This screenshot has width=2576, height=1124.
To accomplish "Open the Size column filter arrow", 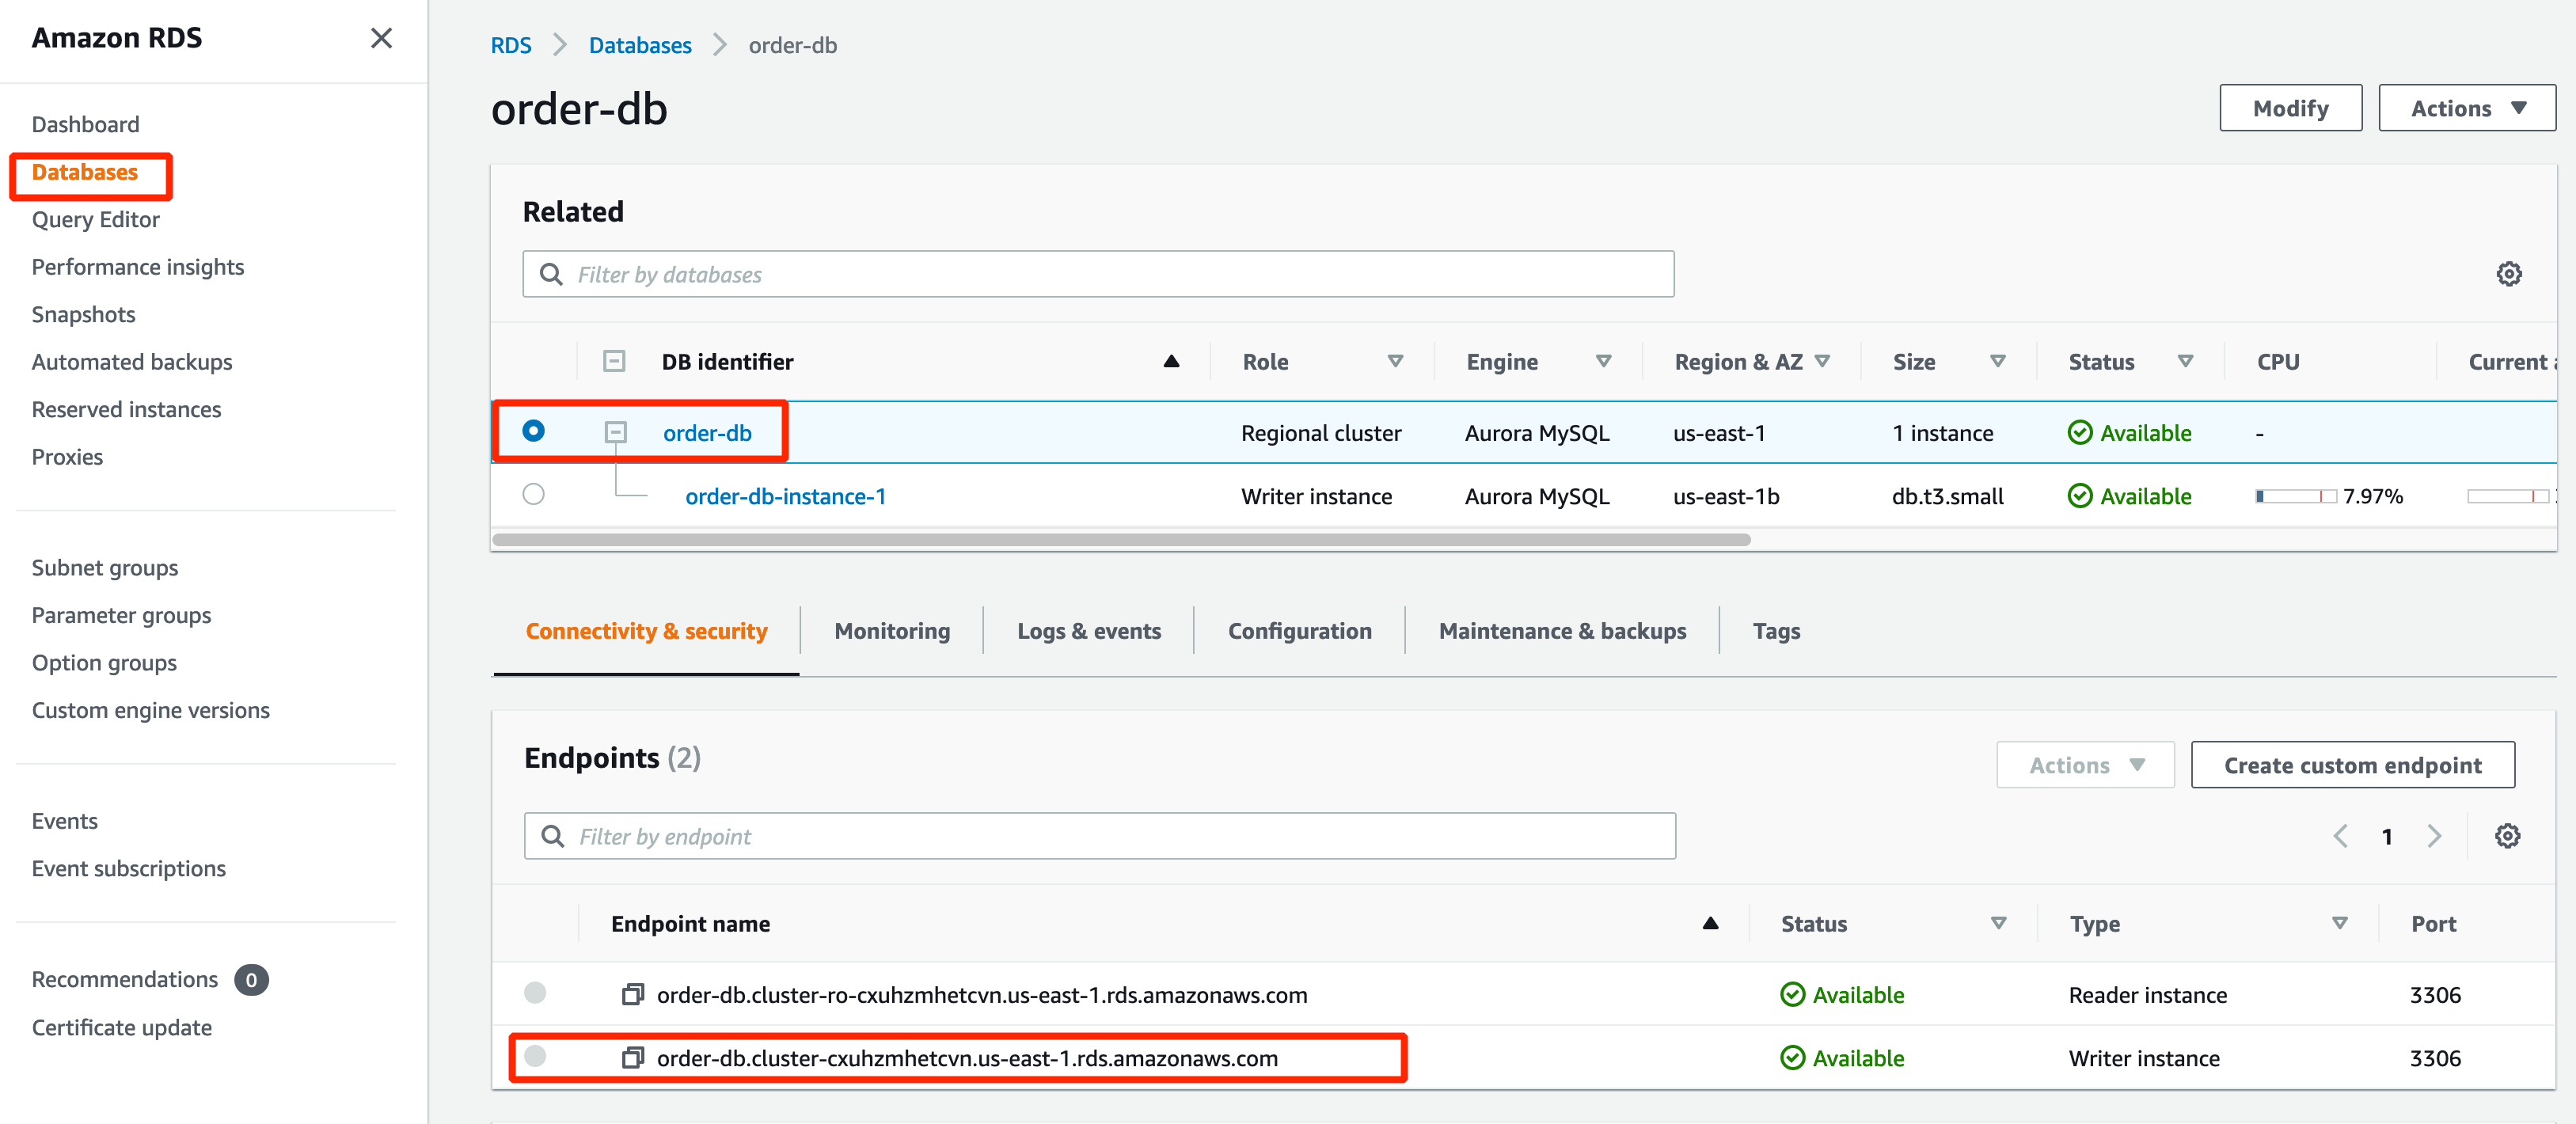I will (x=1998, y=361).
